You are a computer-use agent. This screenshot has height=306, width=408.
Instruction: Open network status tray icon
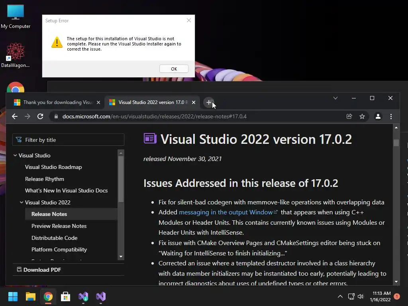coord(351,296)
